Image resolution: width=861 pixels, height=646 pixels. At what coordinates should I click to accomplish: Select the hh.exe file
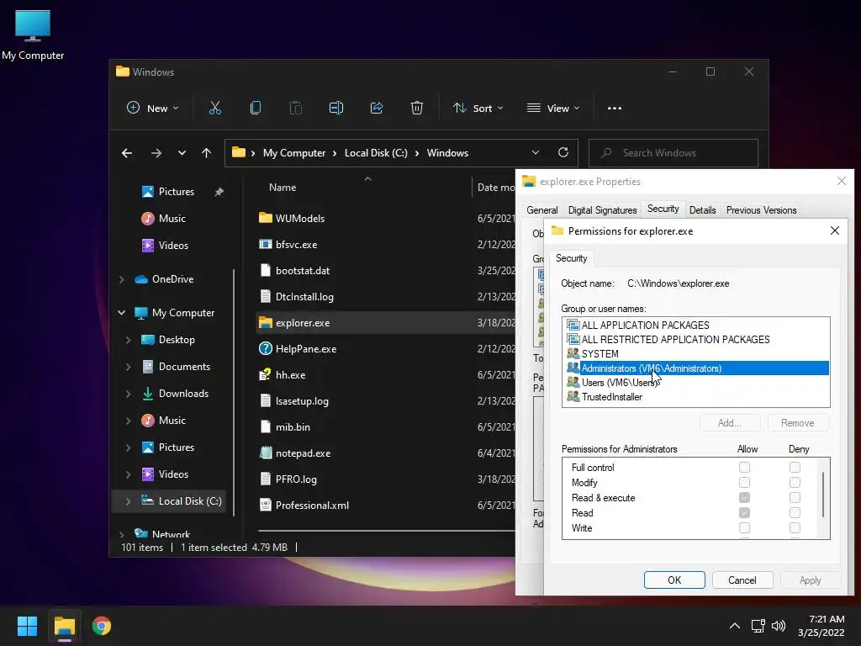click(290, 374)
